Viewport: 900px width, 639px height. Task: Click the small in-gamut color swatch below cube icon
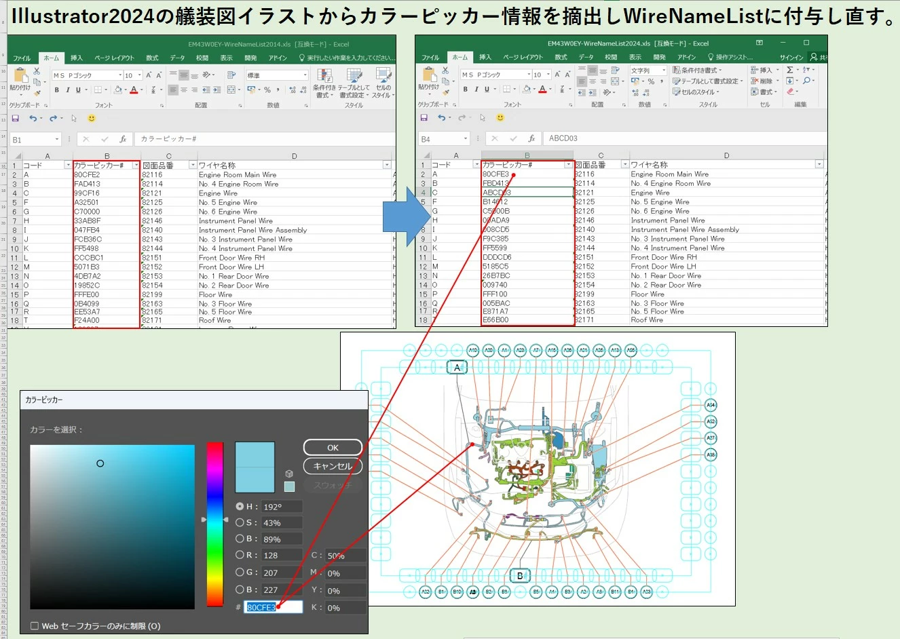tap(289, 486)
